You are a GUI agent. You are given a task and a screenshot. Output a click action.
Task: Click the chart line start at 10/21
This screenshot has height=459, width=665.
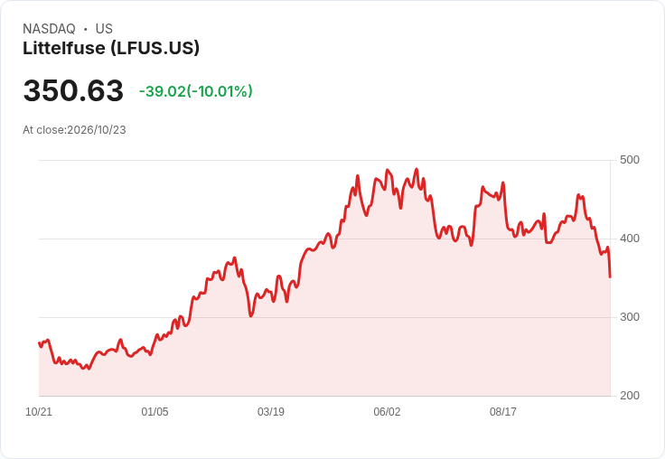[40, 342]
